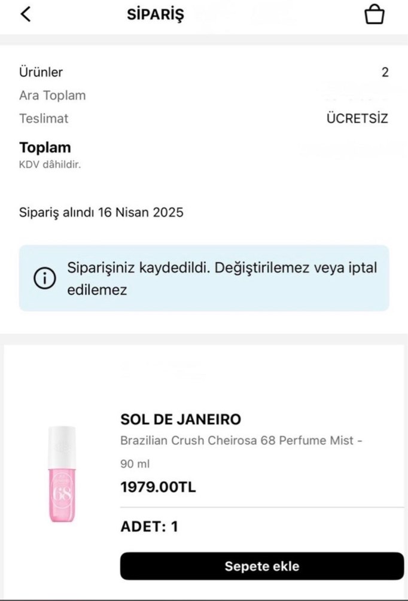Click the KDV dâhildir note

tap(50, 164)
